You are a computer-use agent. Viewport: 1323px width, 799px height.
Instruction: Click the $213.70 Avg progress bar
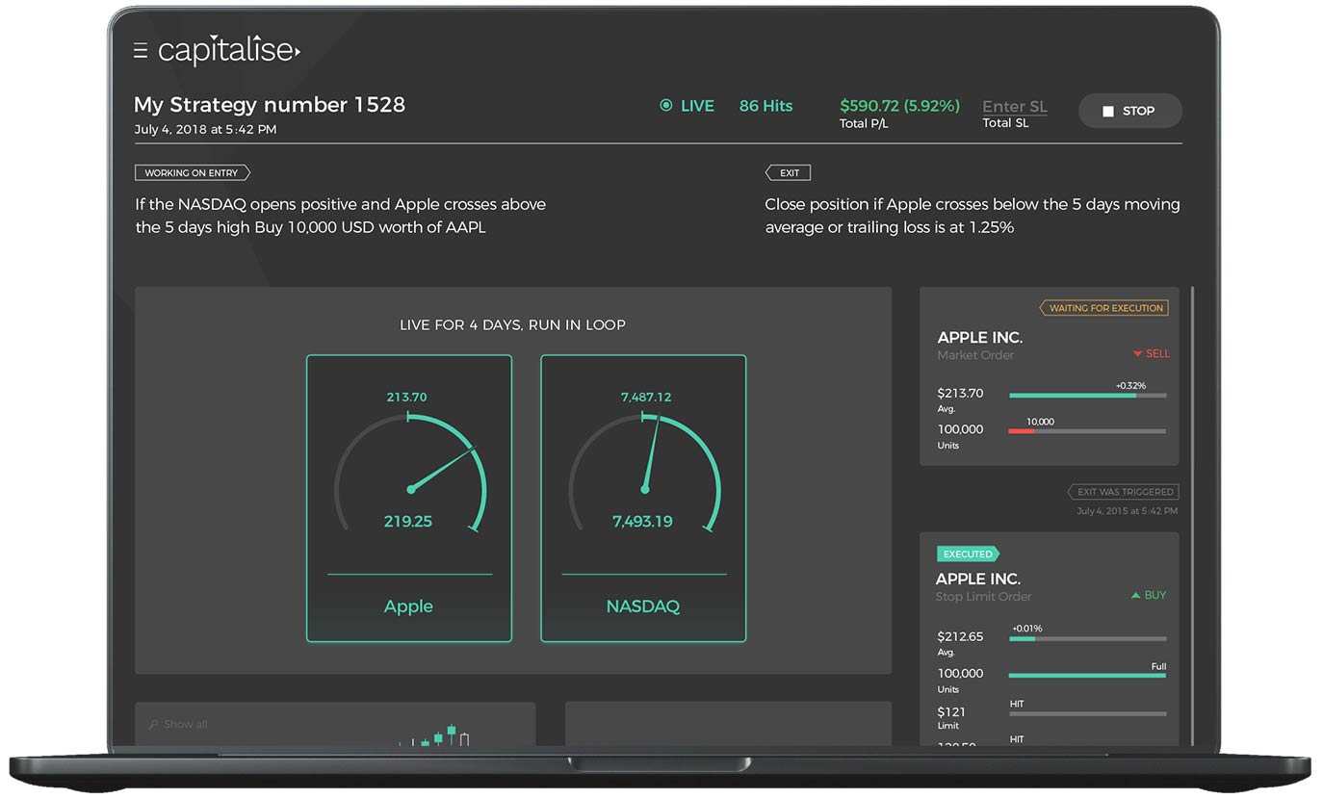[1088, 396]
